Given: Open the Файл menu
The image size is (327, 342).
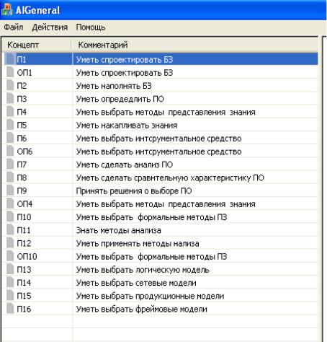Looking at the screenshot, I should [14, 27].
